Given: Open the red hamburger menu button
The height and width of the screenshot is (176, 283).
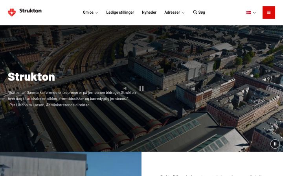Looking at the screenshot, I should point(269,13).
